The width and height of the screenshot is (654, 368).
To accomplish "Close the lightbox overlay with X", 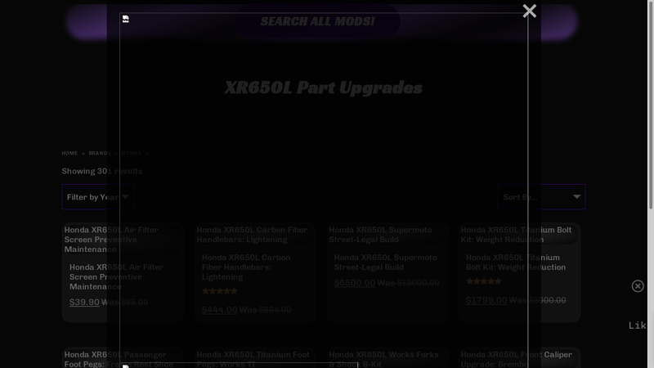I will (x=529, y=11).
